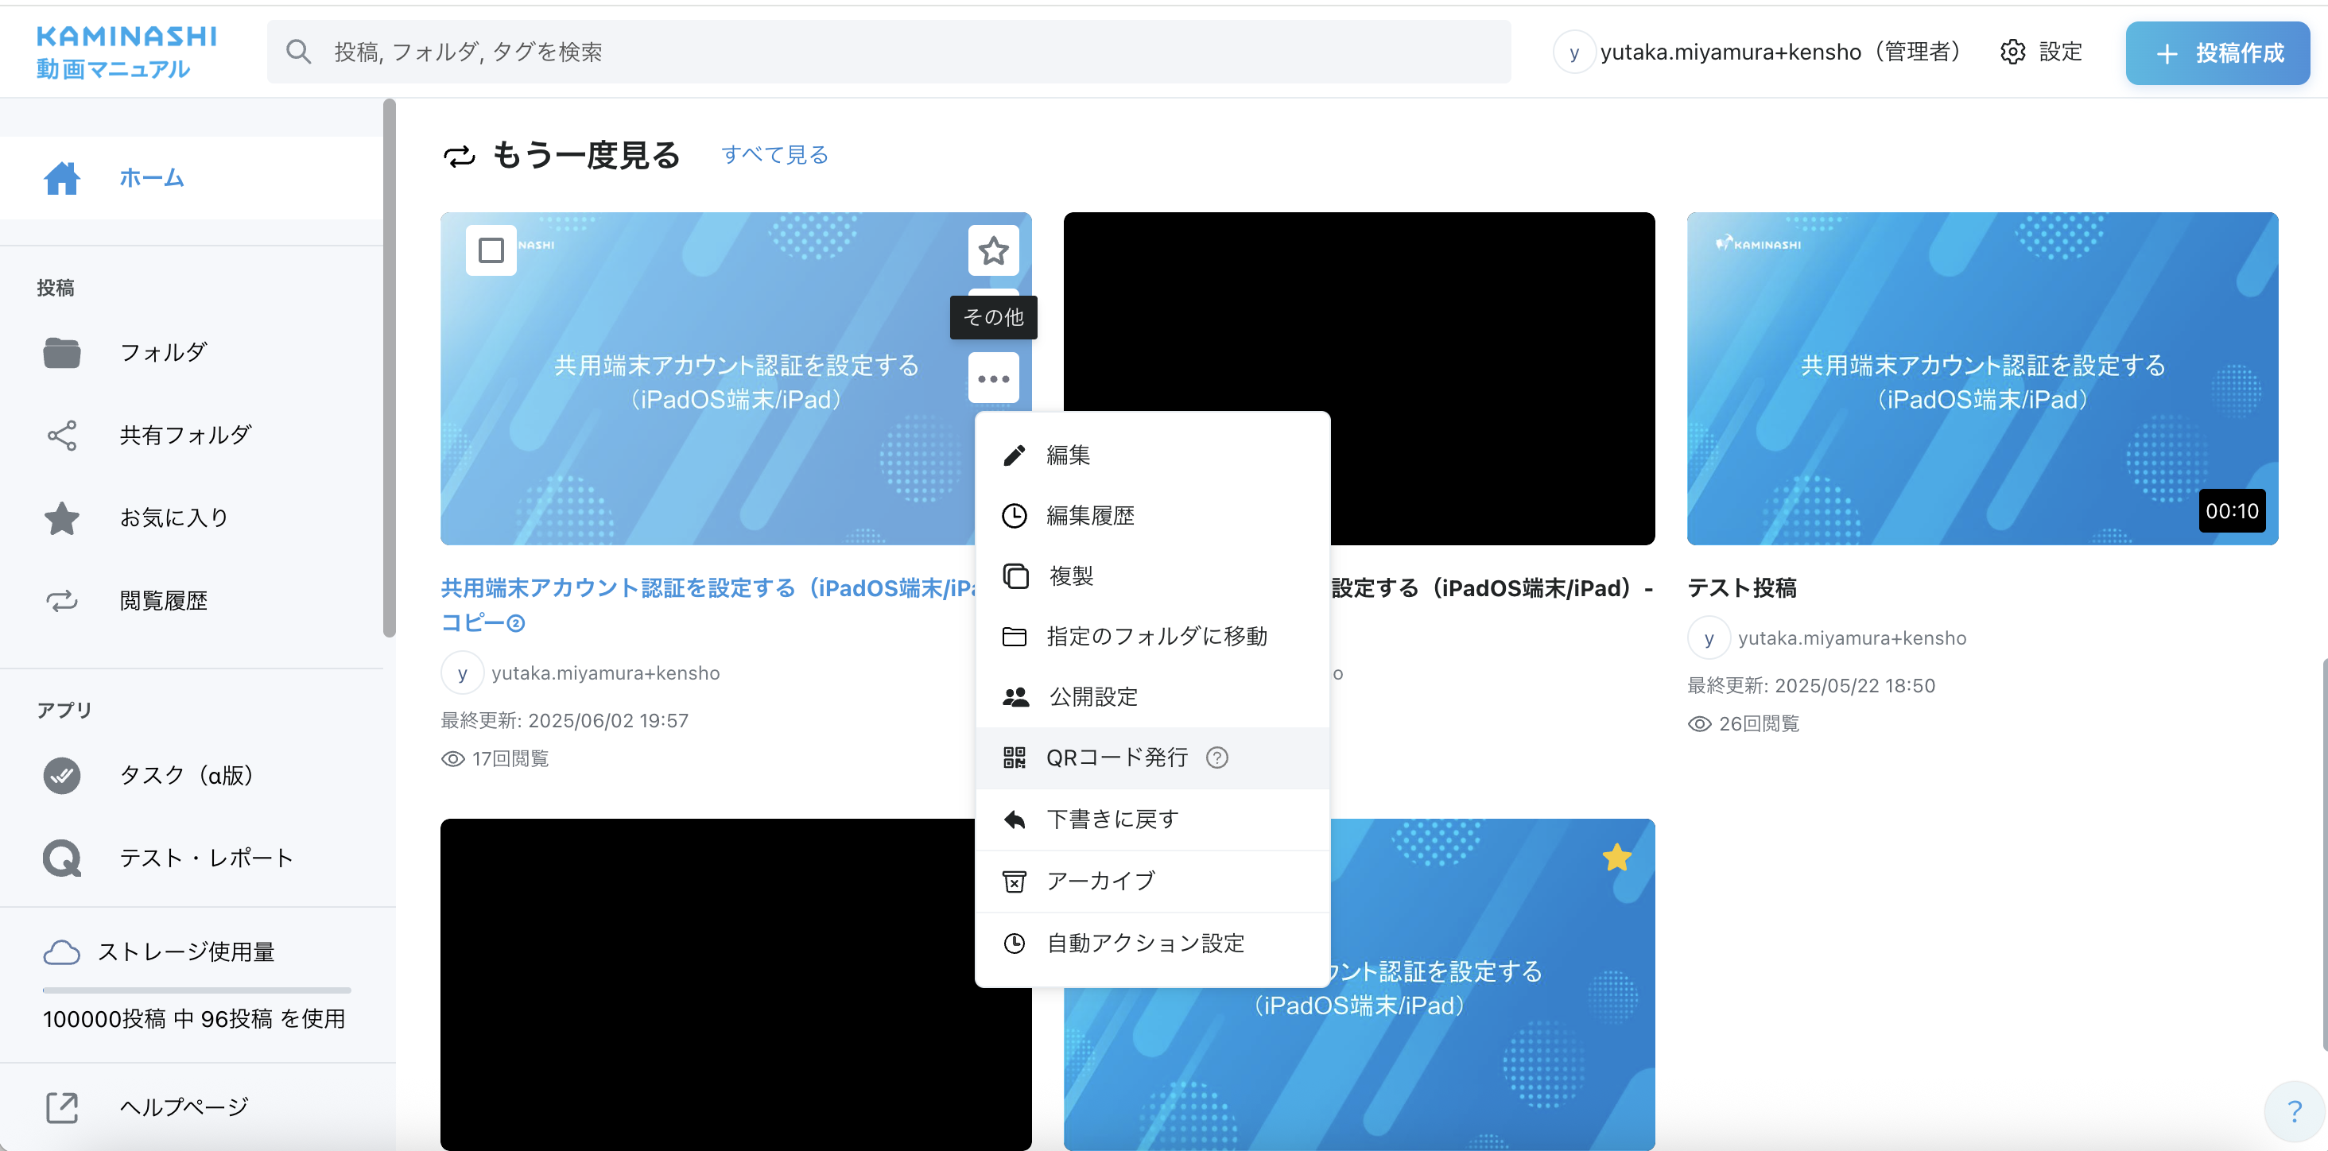Select 編集 from the context menu
Screen dimensions: 2328x1151
[1152, 455]
